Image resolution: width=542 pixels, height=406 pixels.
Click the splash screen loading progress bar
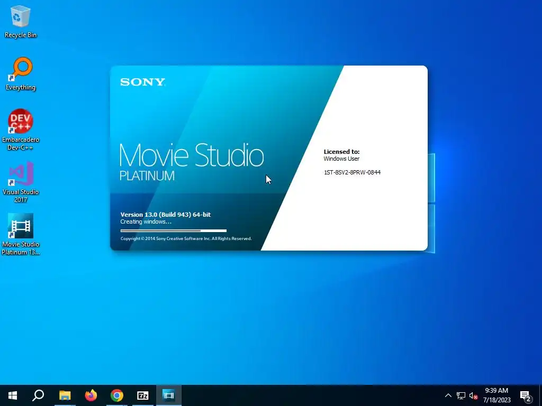174,230
